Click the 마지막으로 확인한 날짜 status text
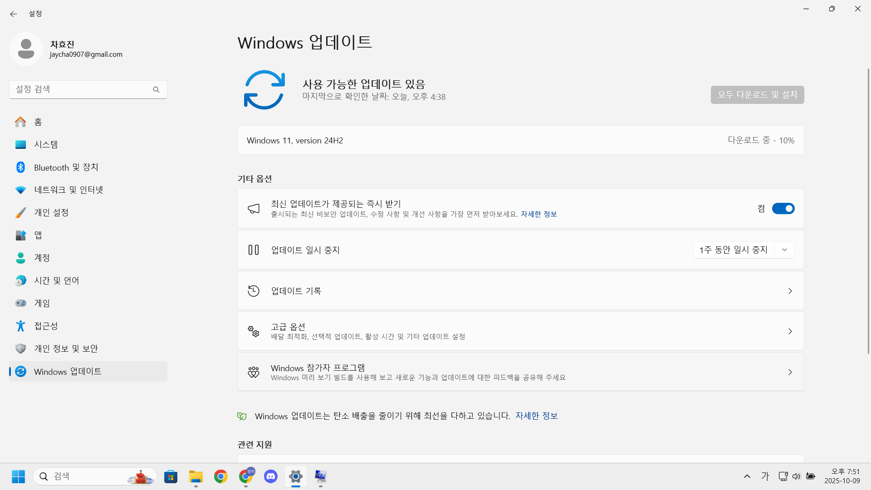This screenshot has width=871, height=490. click(374, 97)
